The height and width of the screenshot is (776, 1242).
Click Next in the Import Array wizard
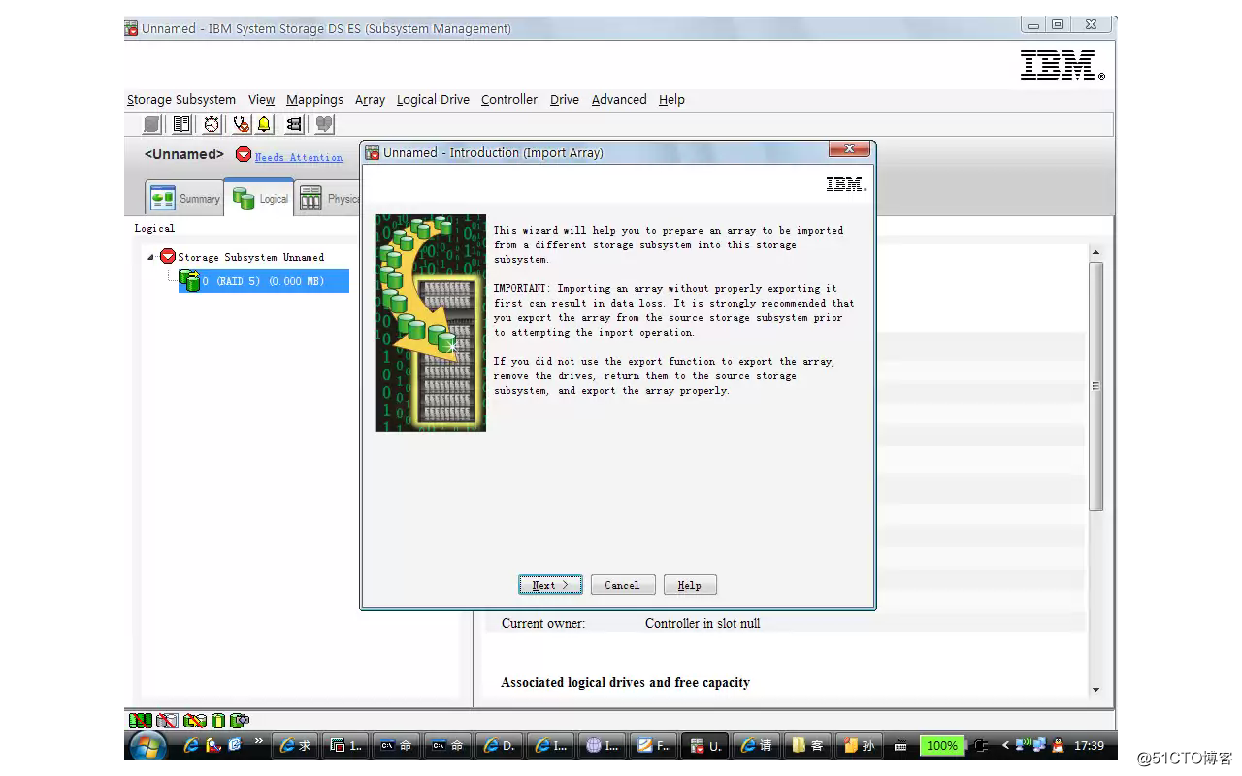click(550, 585)
